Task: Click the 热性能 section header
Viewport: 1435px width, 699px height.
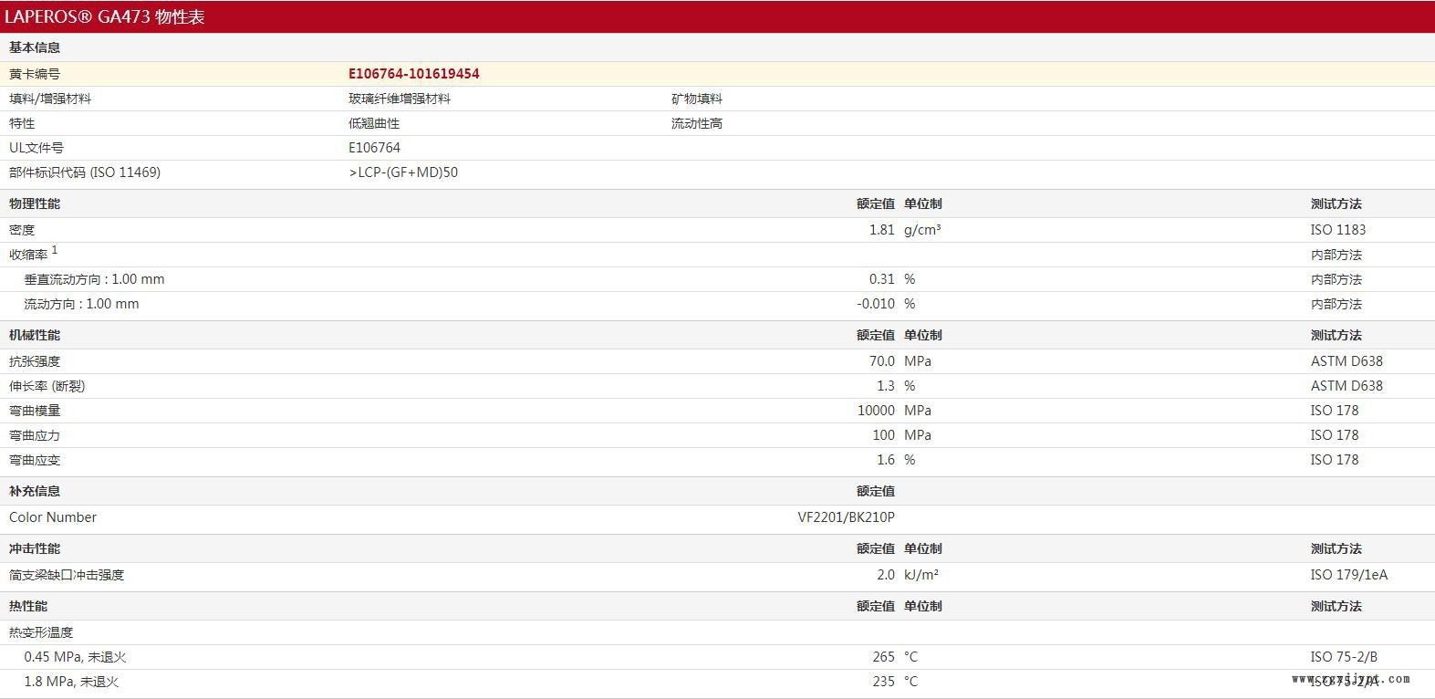Action: pos(28,606)
